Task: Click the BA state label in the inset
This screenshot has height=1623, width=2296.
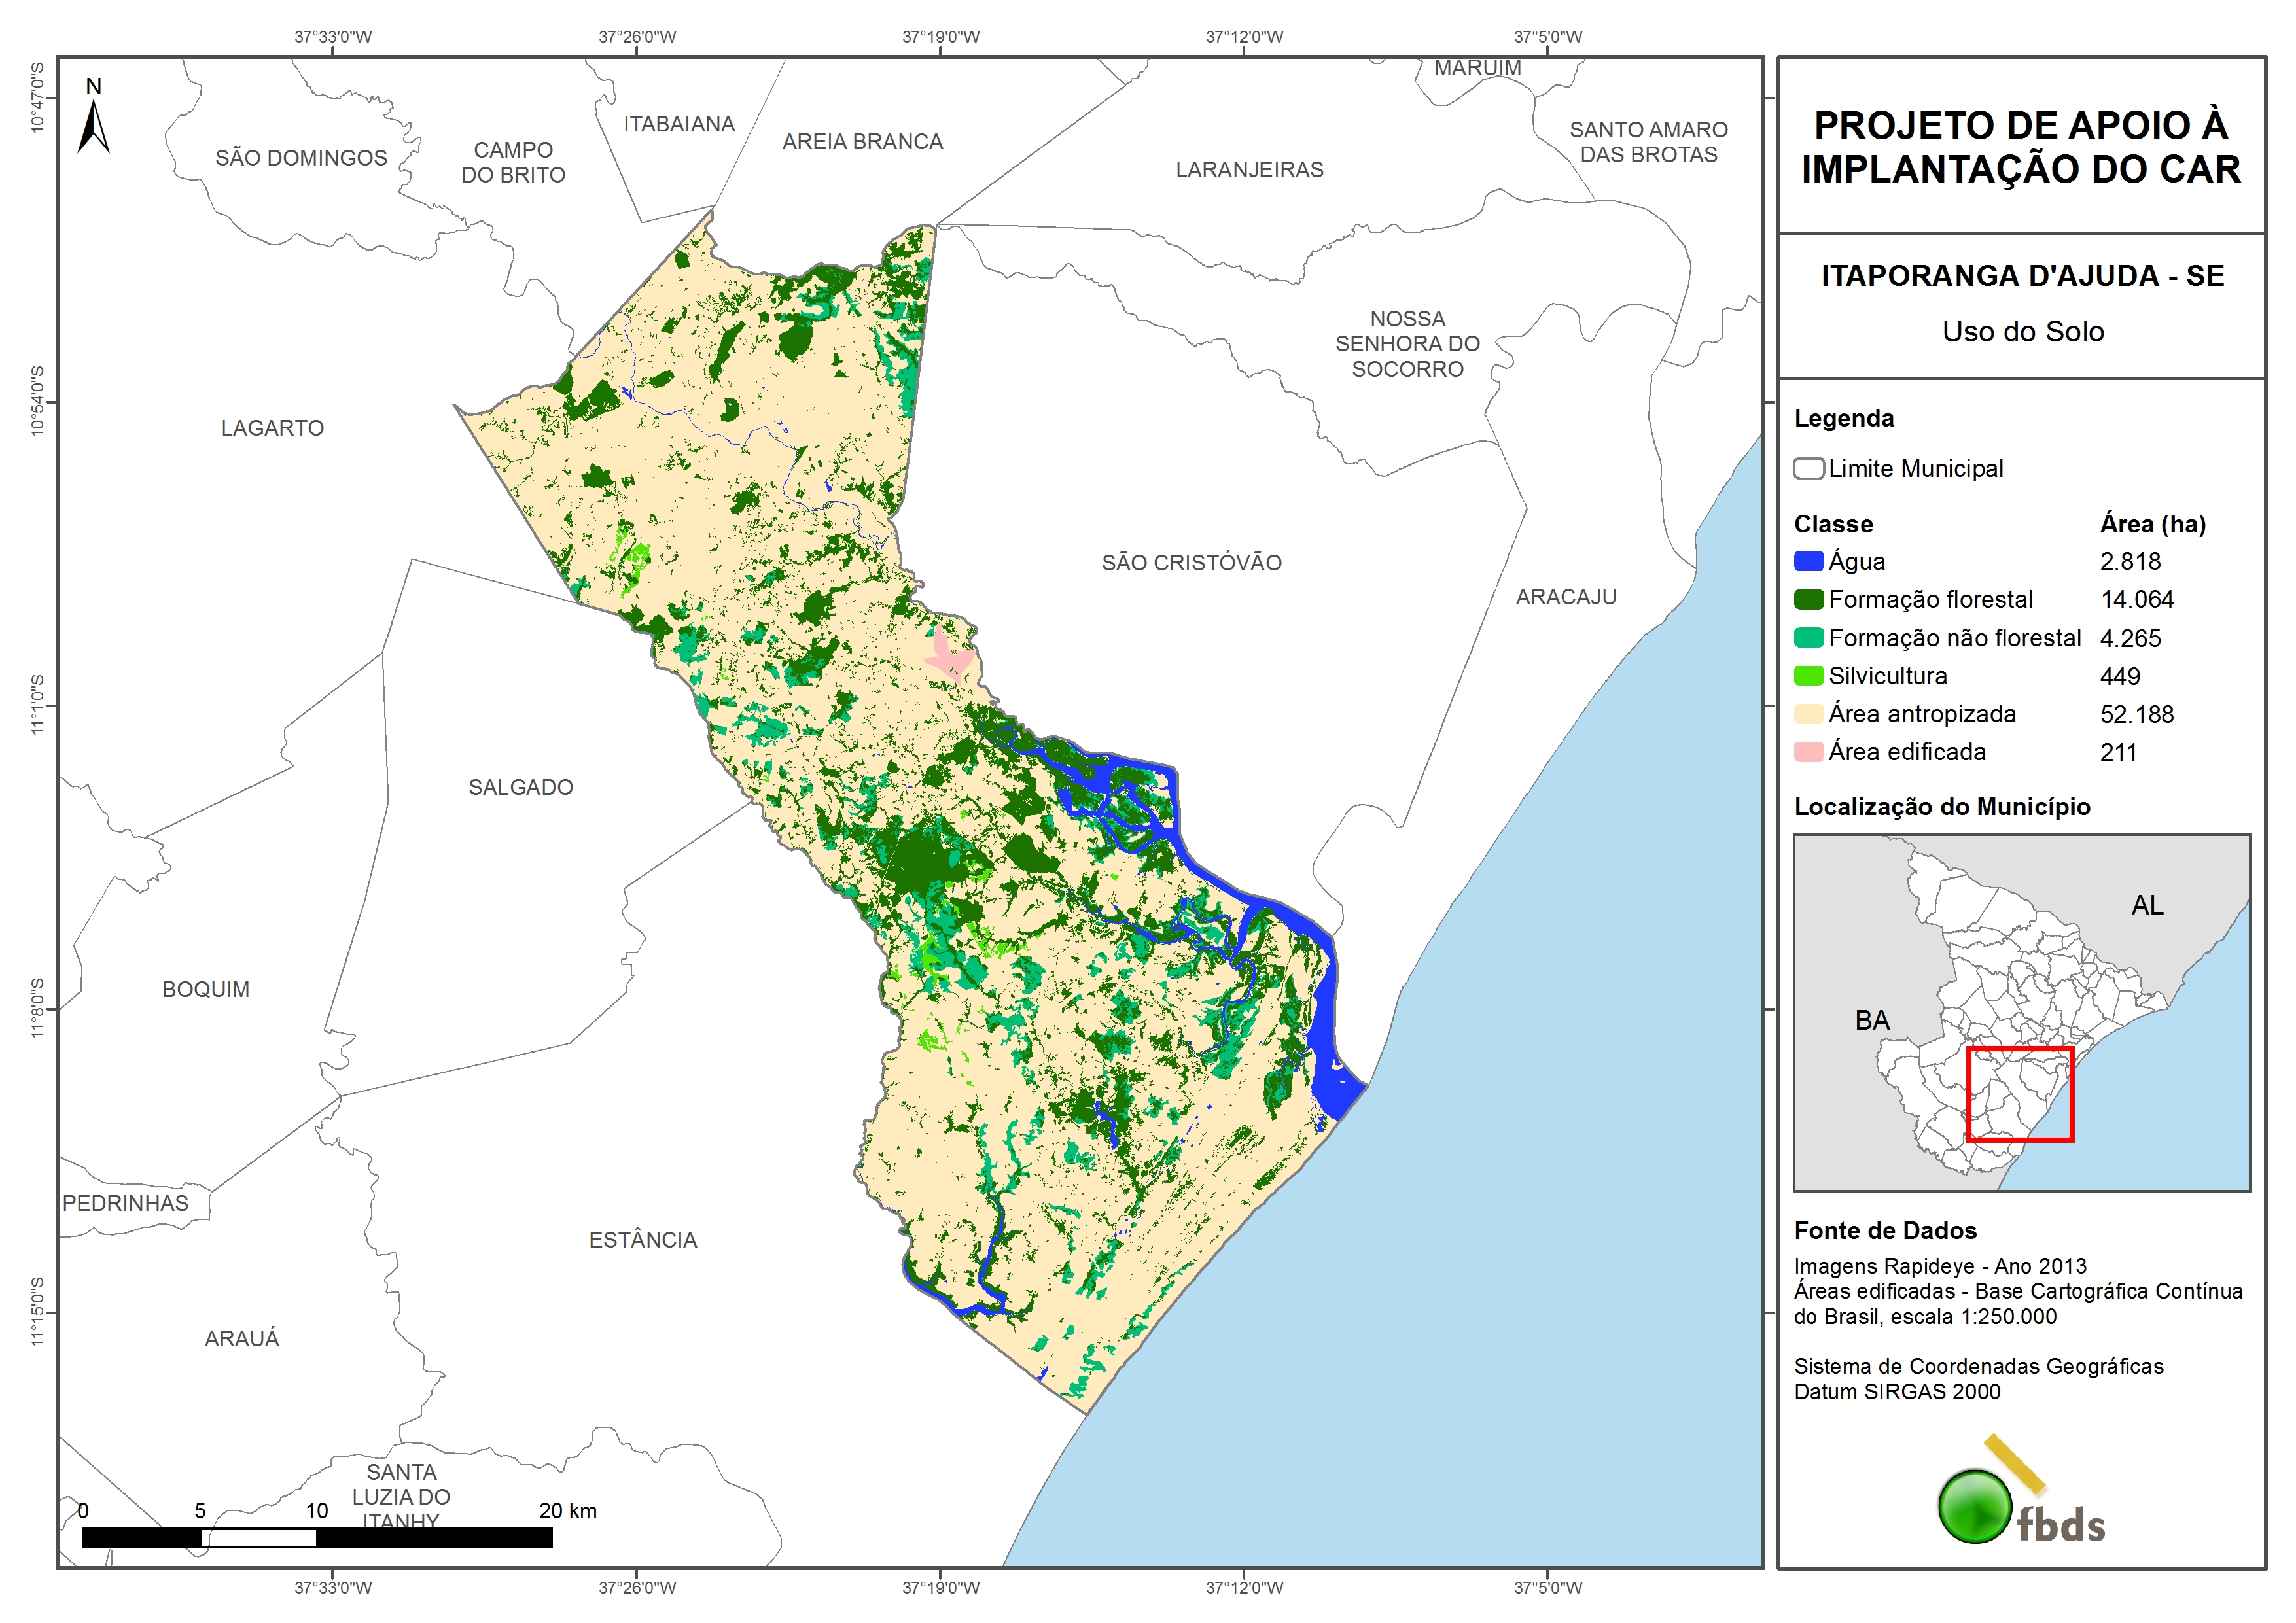Action: 1872,1020
